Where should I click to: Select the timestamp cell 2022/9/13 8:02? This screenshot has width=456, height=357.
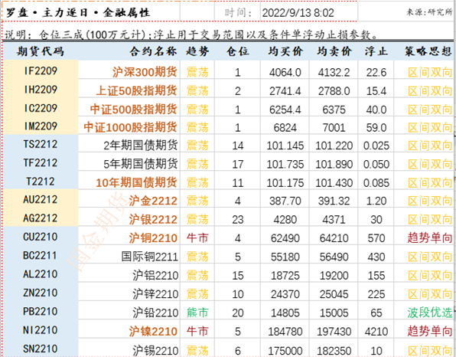(x=298, y=13)
